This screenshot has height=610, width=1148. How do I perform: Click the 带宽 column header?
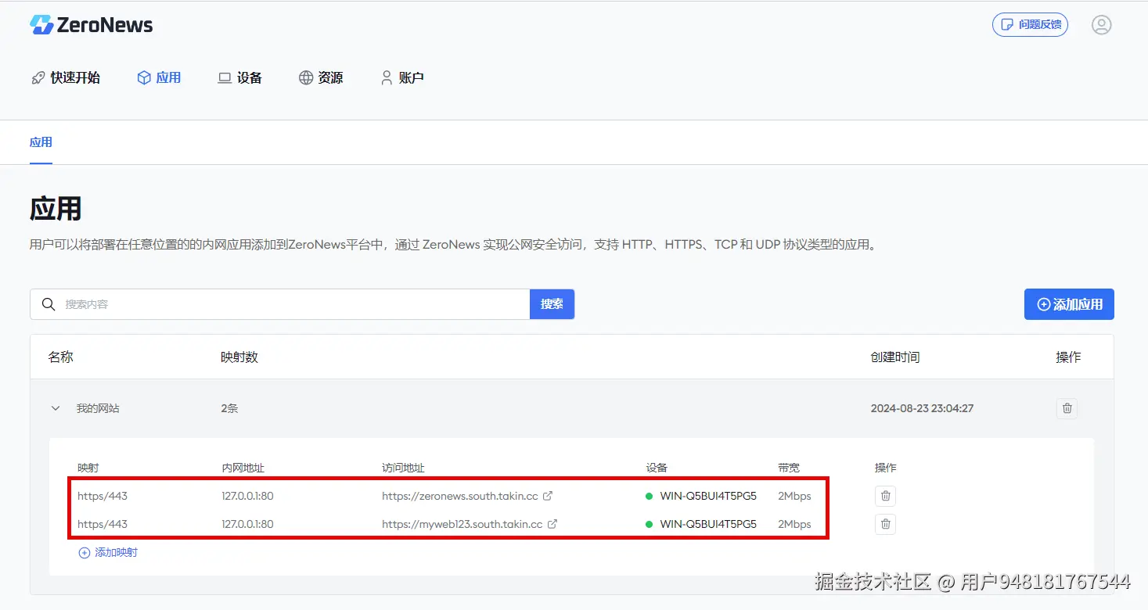click(789, 468)
